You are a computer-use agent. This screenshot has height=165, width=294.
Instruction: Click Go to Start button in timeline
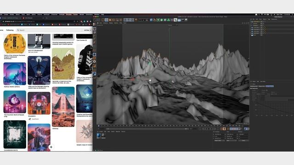click(x=200, y=129)
